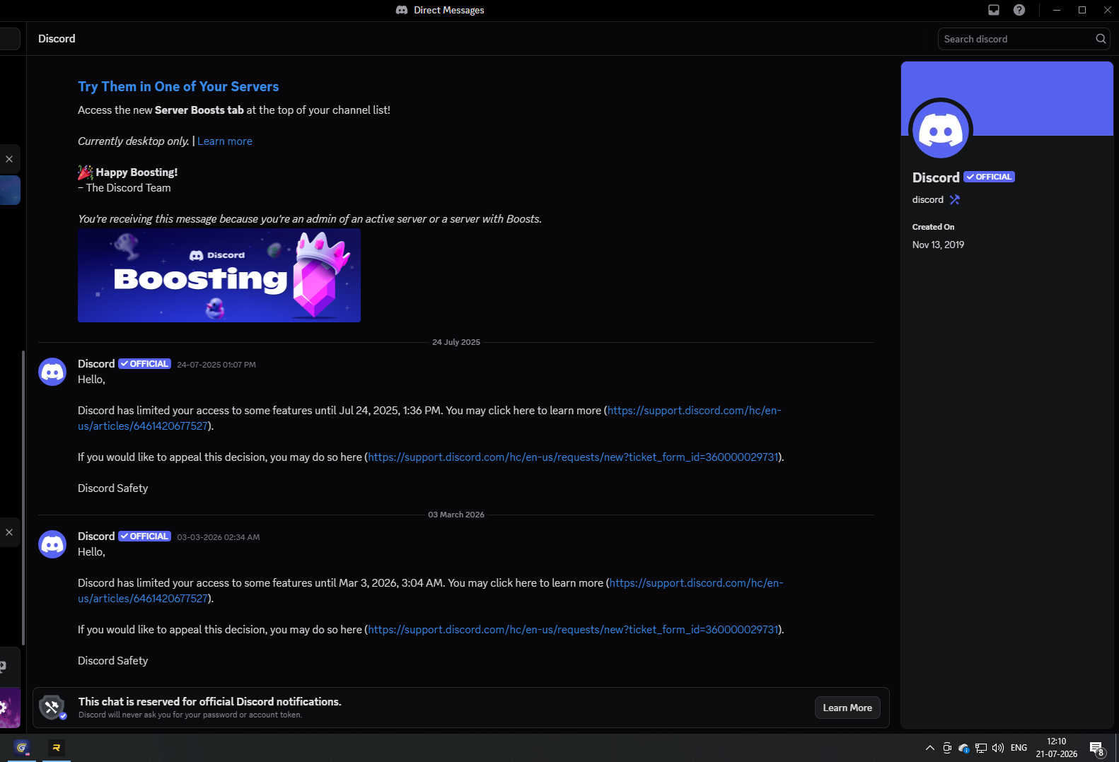Click the 03-03-2026 02:34 AM timestamp

pyautogui.click(x=219, y=537)
